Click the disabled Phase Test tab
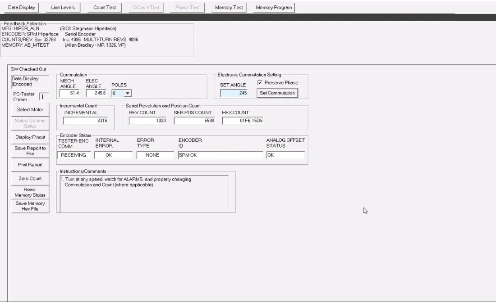 coord(188,7)
